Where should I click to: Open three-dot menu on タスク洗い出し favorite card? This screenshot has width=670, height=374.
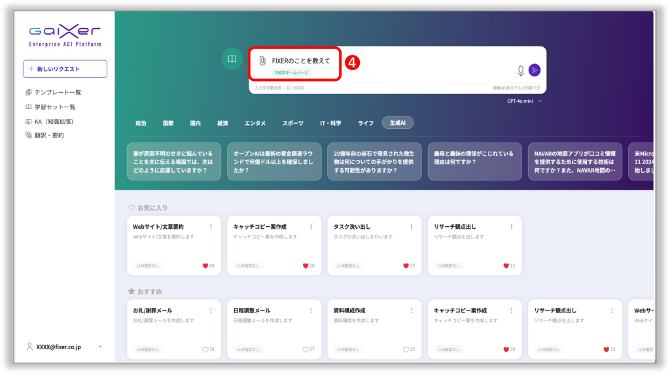click(x=412, y=227)
